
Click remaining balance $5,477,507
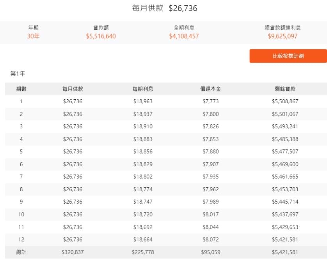(x=285, y=151)
